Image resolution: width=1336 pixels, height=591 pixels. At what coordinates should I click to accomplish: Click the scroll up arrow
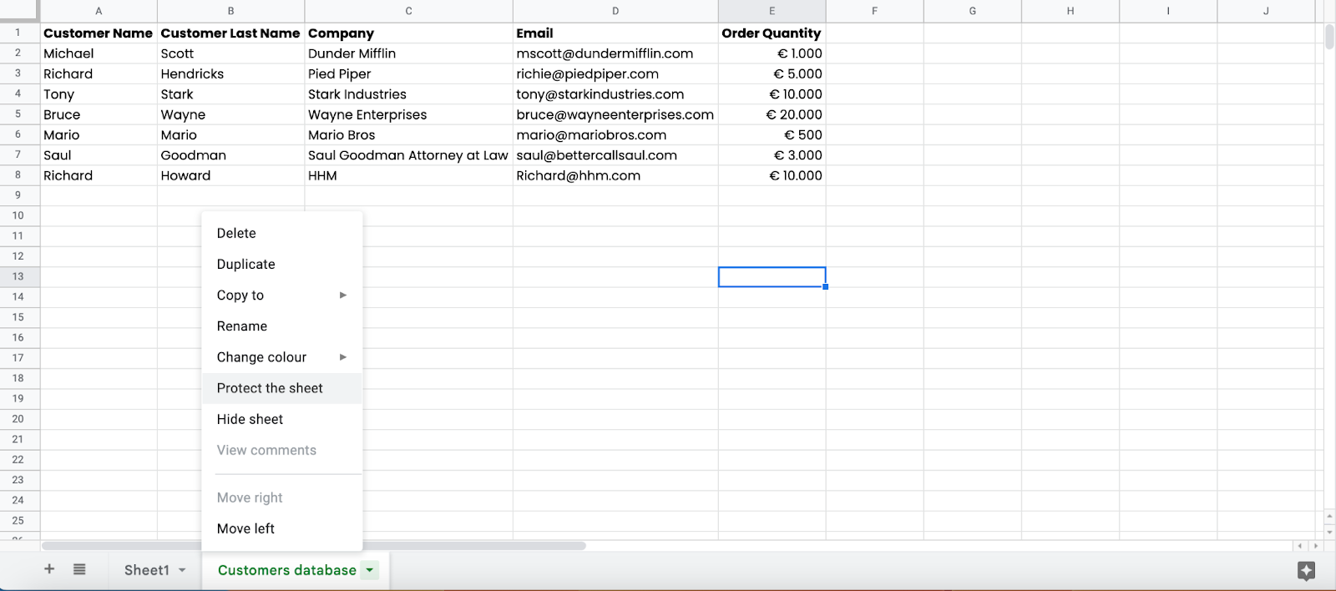pyautogui.click(x=1329, y=517)
